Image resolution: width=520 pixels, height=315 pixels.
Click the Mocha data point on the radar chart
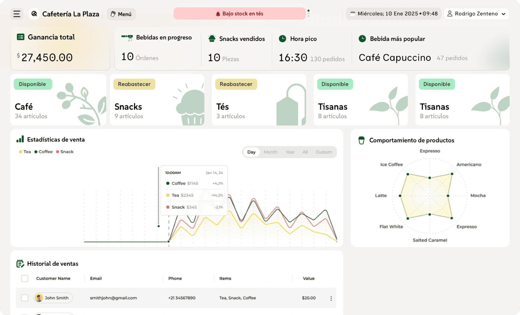pyautogui.click(x=448, y=196)
